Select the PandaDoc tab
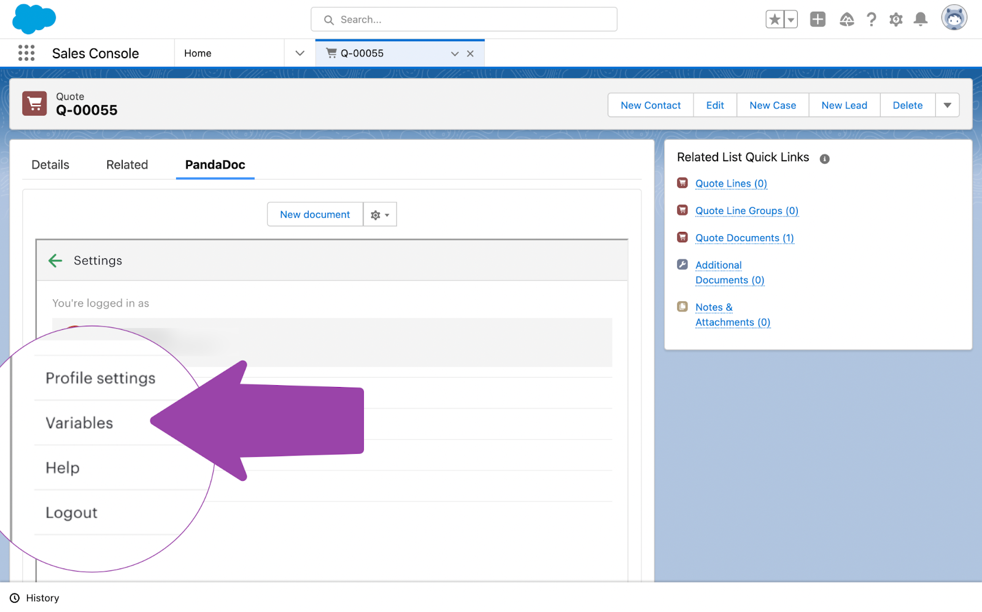The image size is (982, 612). click(215, 165)
